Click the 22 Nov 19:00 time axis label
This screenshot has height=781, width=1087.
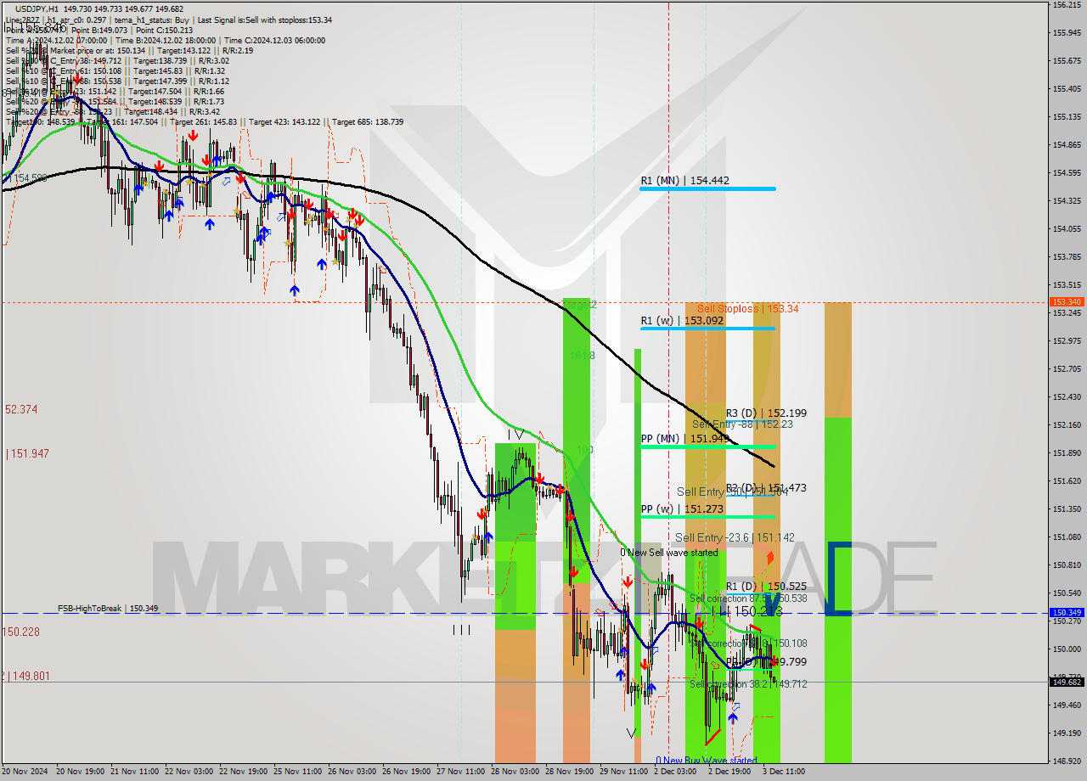[x=242, y=772]
